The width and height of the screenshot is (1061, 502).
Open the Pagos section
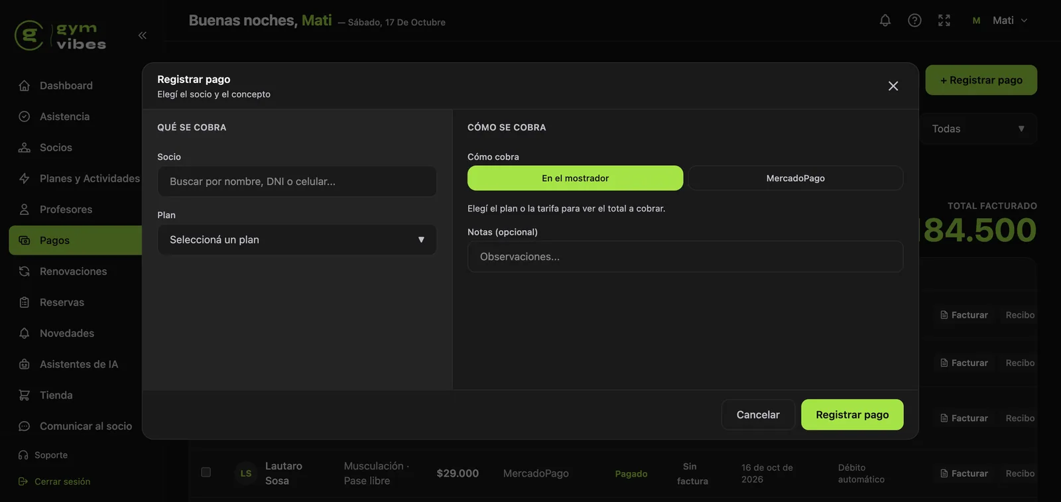[x=76, y=240]
